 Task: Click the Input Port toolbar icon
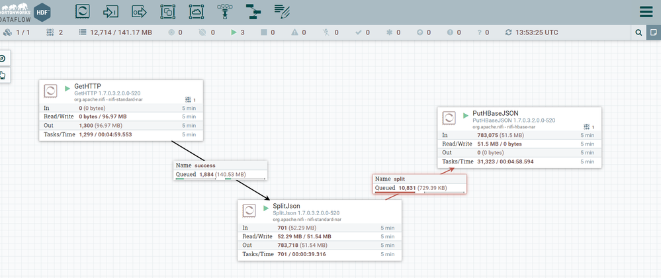pyautogui.click(x=111, y=11)
